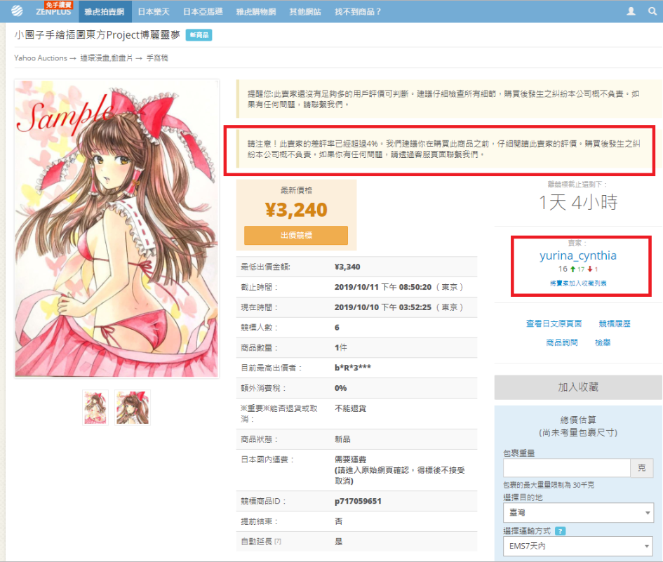Expand the 選擇目的地 dropdown showing 臺灣
663x562 pixels.
pos(578,512)
